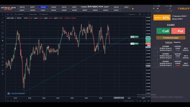The height and width of the screenshot is (107, 190).
Task: Open the 1m timeframe interval selector
Action: [x=8, y=14]
